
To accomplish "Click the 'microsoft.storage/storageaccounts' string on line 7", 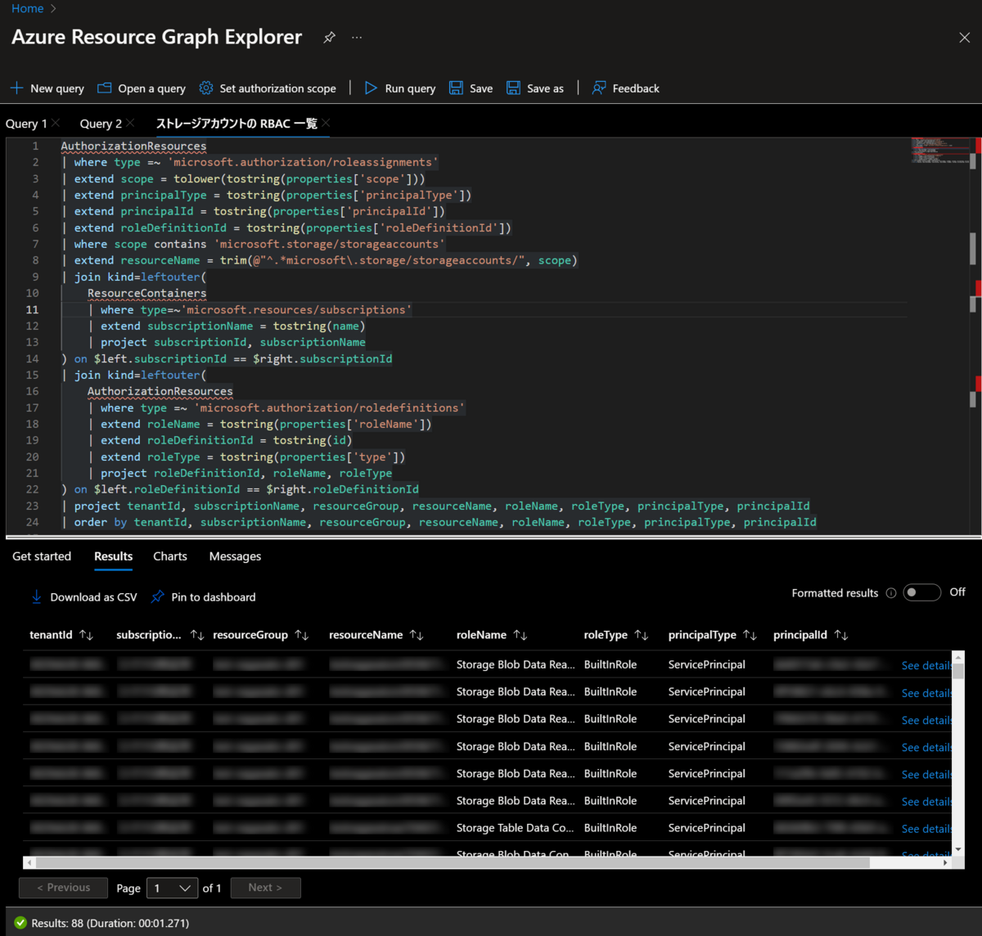I will pyautogui.click(x=330, y=244).
